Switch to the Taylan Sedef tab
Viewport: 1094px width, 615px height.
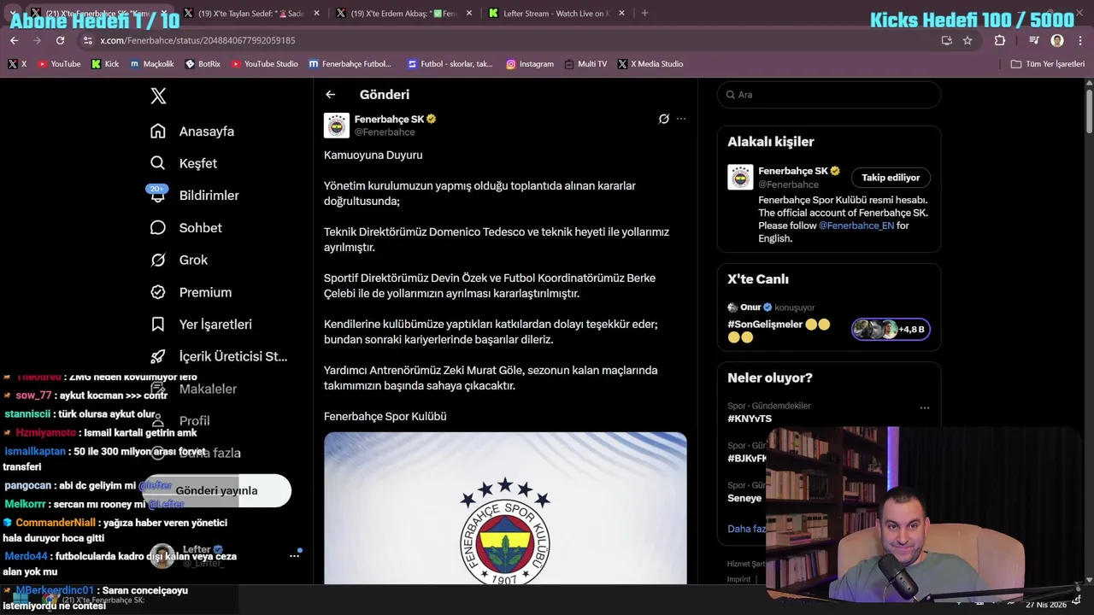(x=252, y=14)
